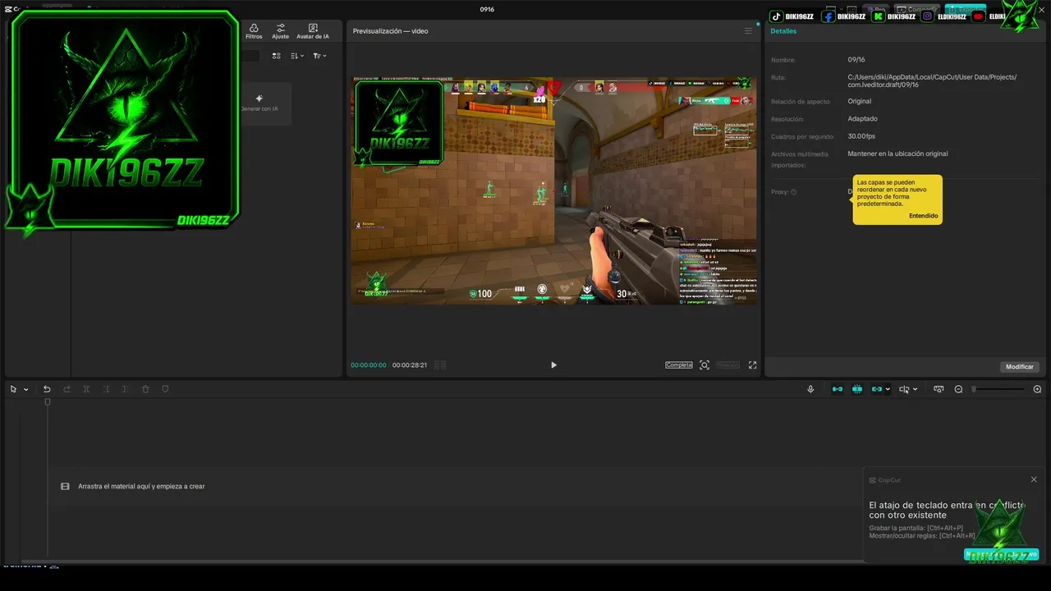
Task: Select the Detalles tab
Action: 783,31
